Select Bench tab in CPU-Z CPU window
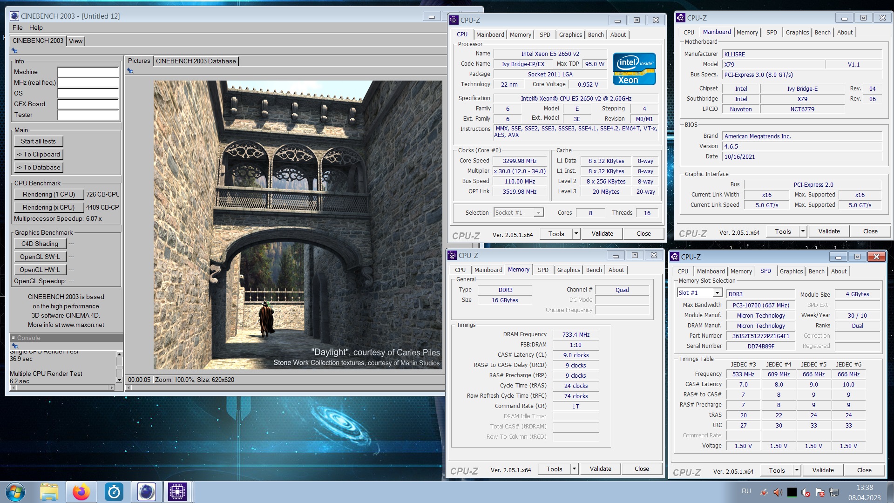 [596, 34]
